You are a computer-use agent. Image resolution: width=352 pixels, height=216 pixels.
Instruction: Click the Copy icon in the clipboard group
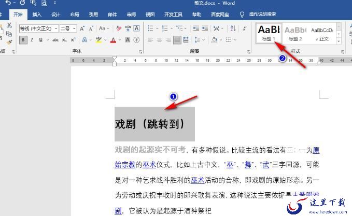coord(9,34)
